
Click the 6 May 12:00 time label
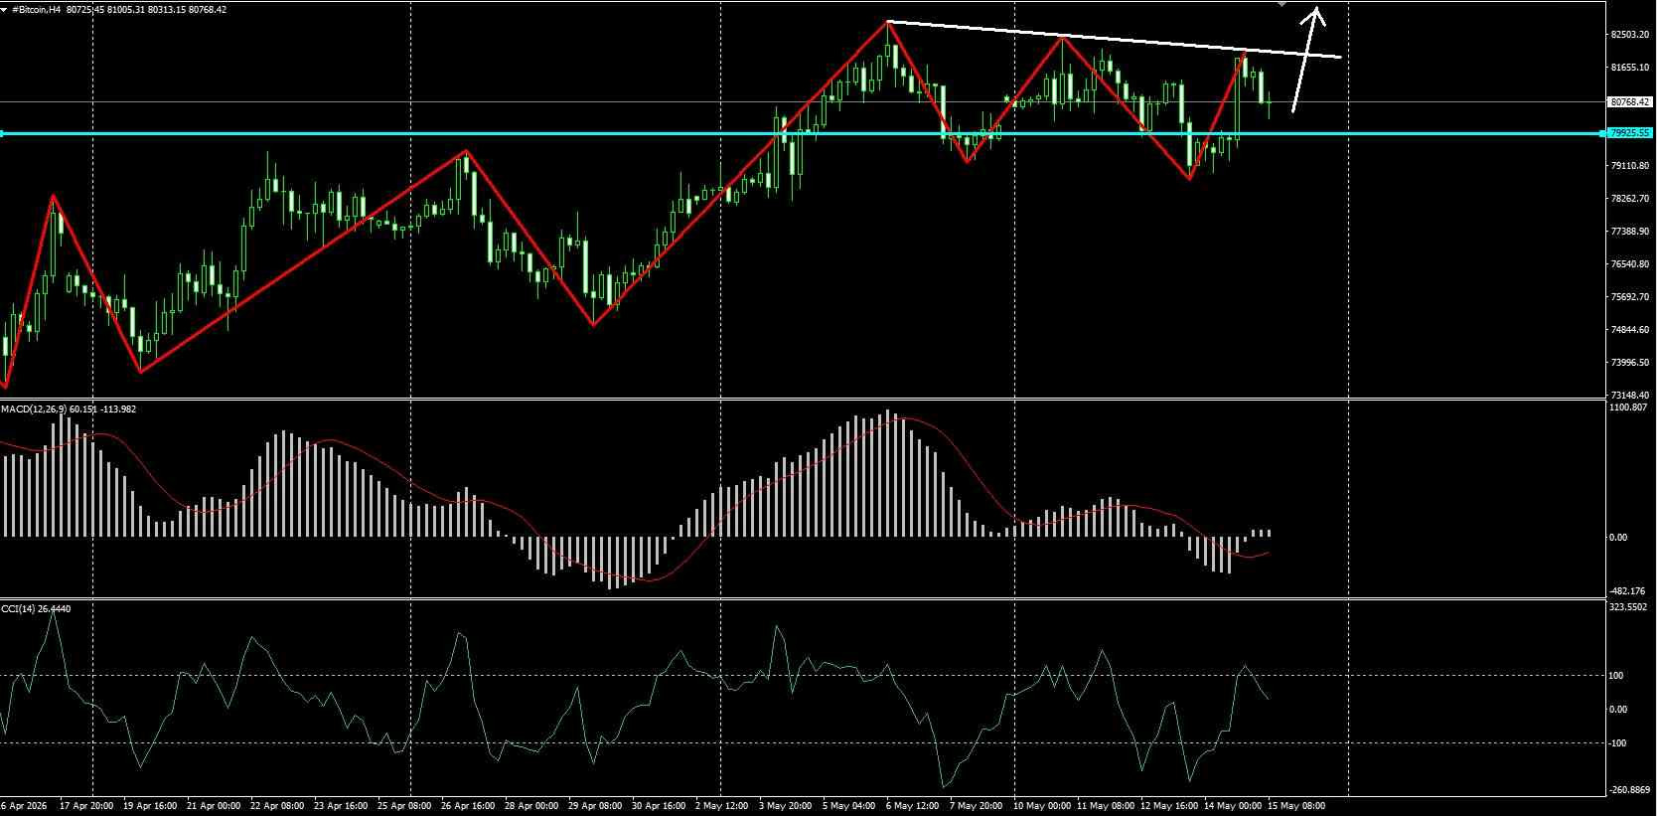912,806
